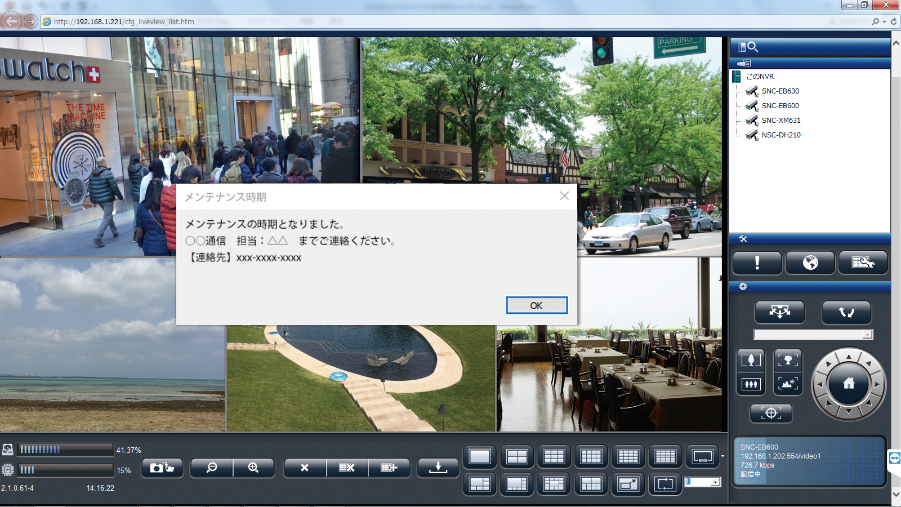Click the browser back button
Viewport: 901px width, 507px height.
(x=11, y=21)
